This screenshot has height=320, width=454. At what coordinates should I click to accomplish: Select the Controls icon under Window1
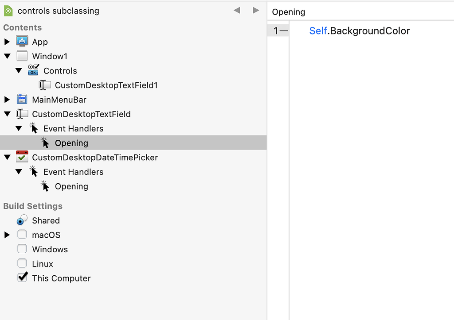point(34,70)
